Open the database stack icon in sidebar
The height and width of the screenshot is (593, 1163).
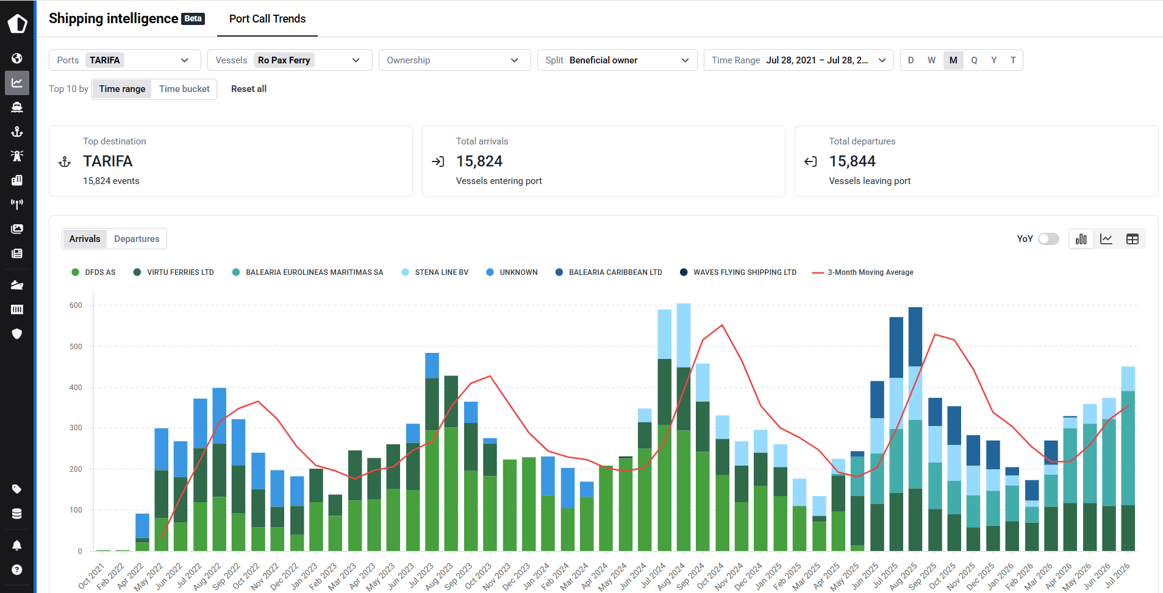[x=17, y=514]
